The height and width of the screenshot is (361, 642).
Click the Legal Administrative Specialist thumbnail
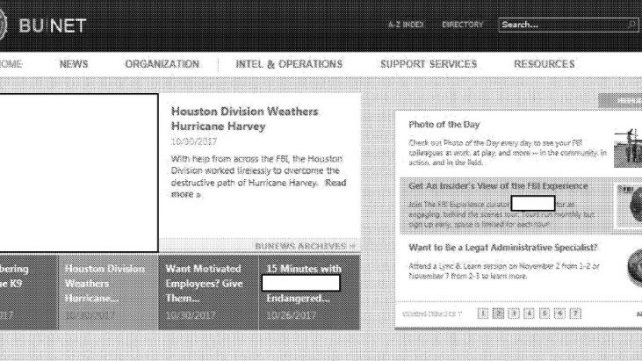tap(634, 267)
